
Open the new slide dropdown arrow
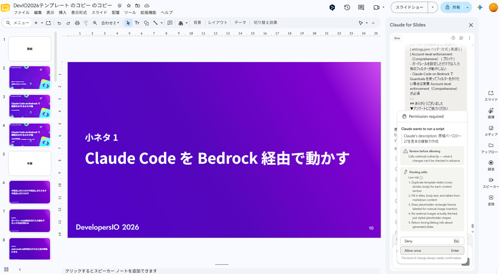(x=42, y=23)
